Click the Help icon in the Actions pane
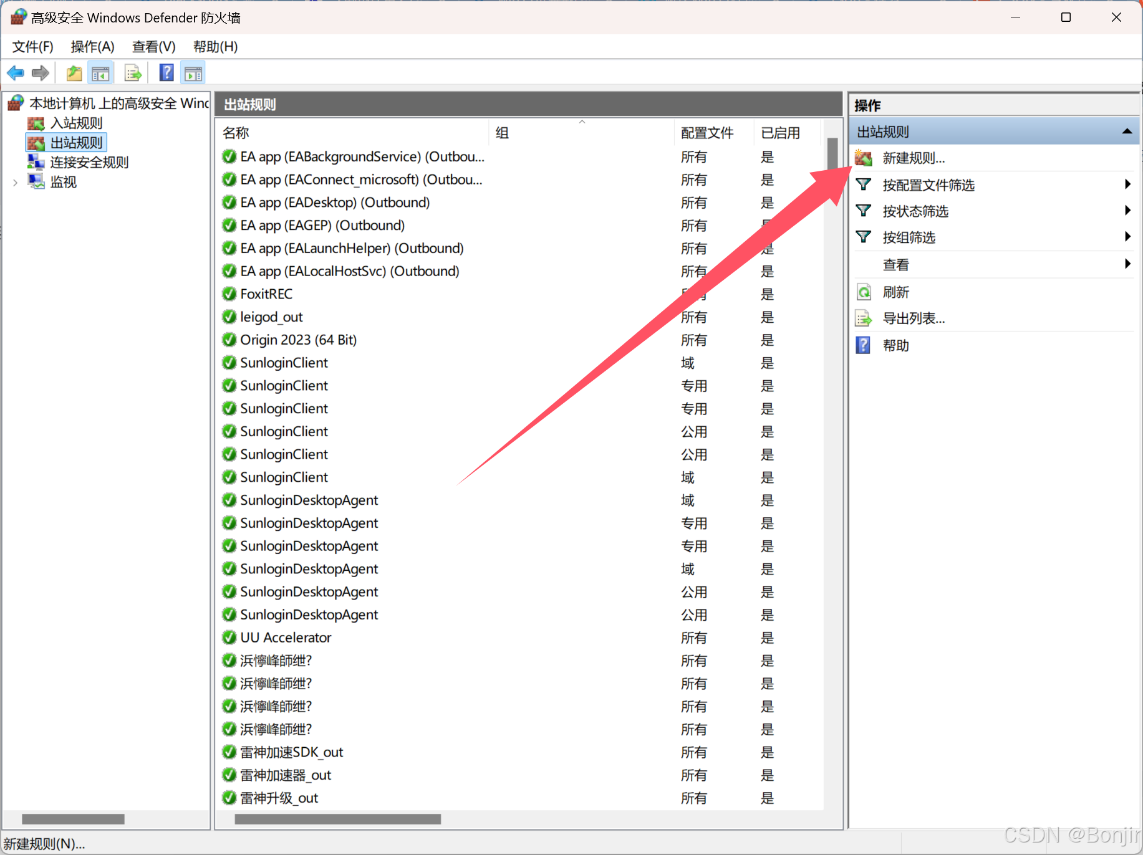1143x855 pixels. click(863, 345)
